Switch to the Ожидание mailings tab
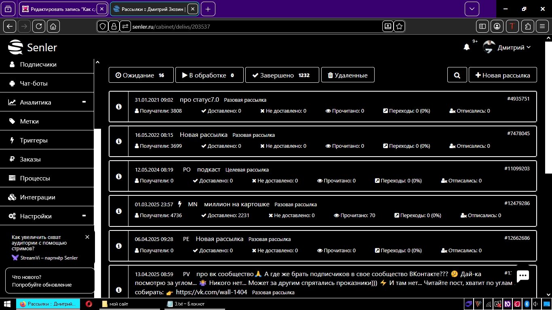Image resolution: width=552 pixels, height=310 pixels. click(x=141, y=75)
